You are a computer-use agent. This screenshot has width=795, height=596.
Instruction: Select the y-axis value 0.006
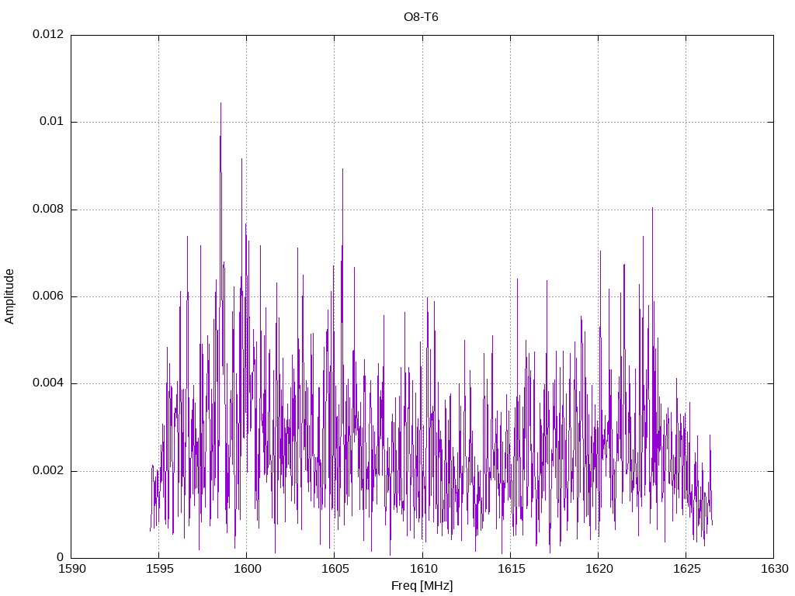(48, 296)
